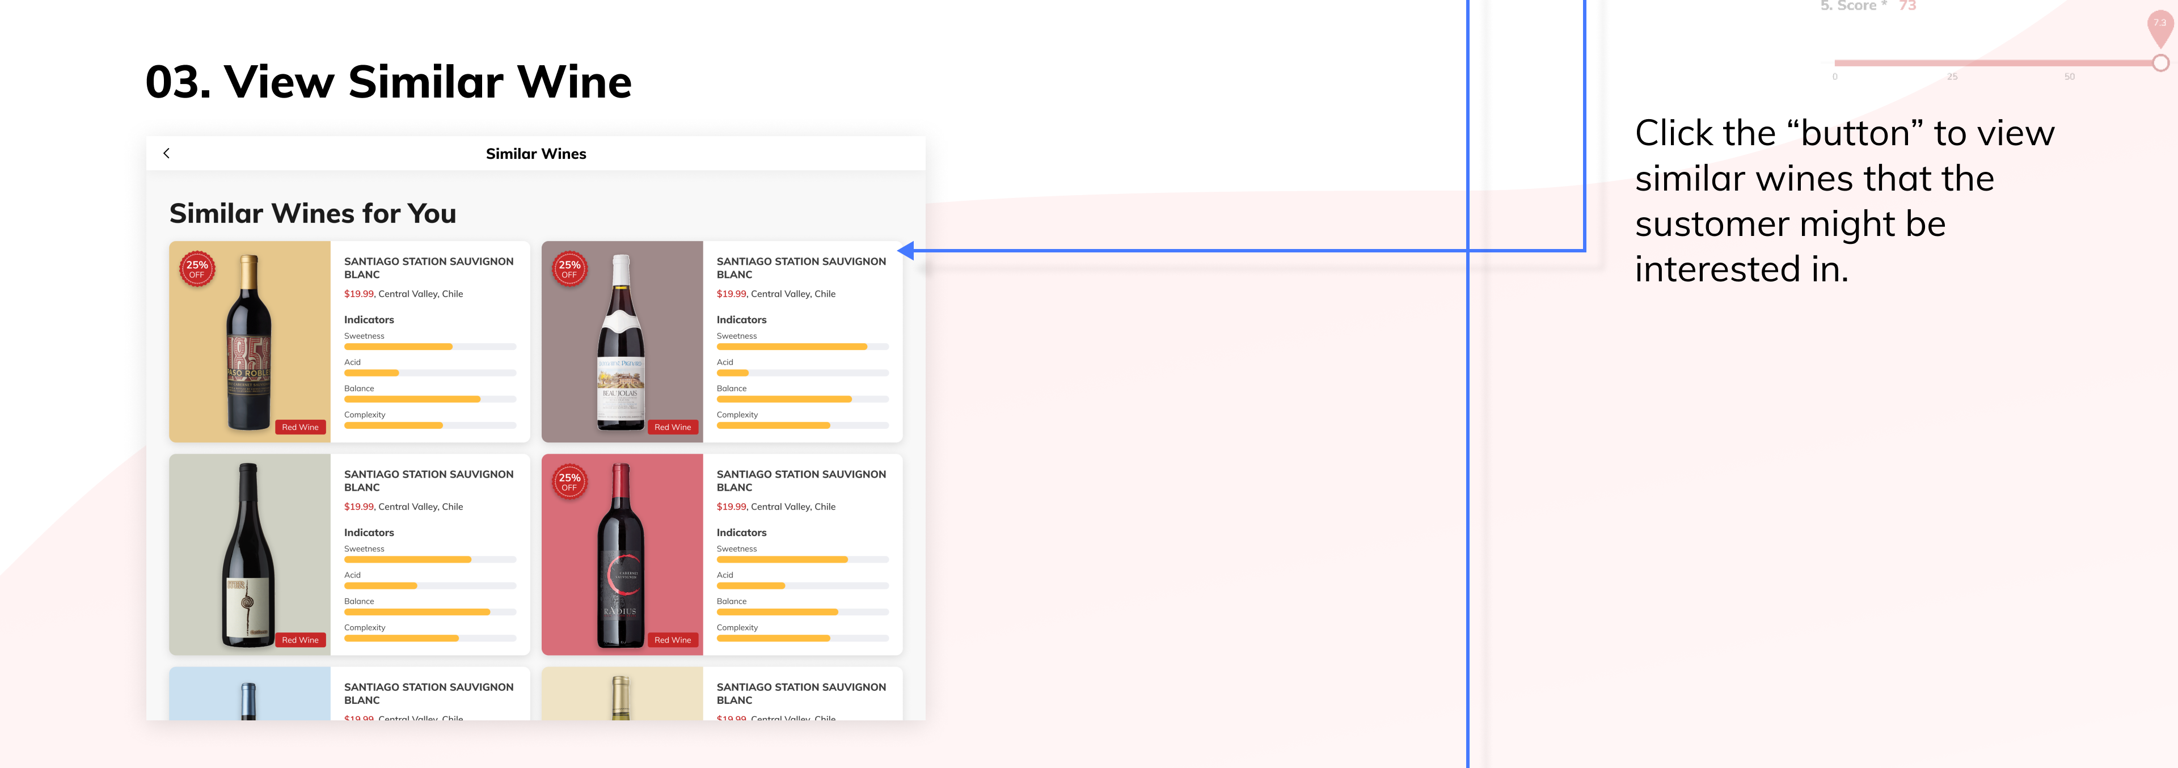Screen dimensions: 2178x768
Task: Click the back chevron in Similar Wines header
Action: click(x=167, y=153)
